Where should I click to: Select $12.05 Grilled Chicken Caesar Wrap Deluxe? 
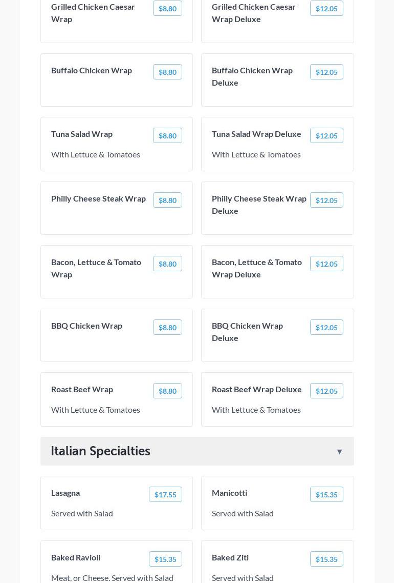(x=326, y=9)
